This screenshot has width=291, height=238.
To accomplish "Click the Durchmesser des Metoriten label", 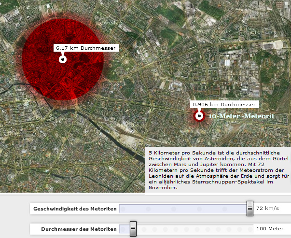I will [x=79, y=229].
